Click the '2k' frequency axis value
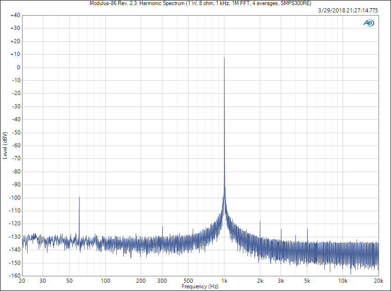 (x=260, y=281)
